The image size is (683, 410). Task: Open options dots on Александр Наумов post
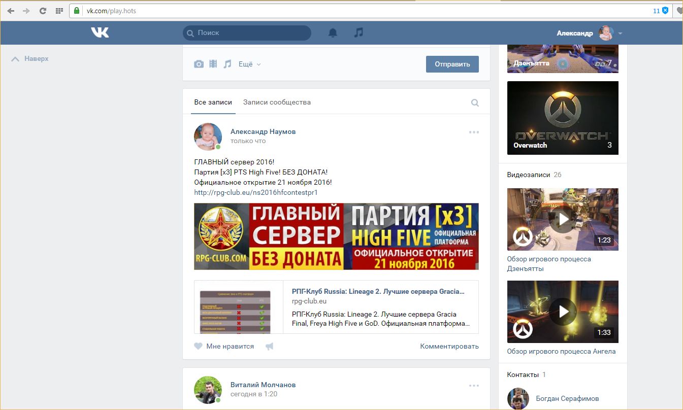coord(474,132)
